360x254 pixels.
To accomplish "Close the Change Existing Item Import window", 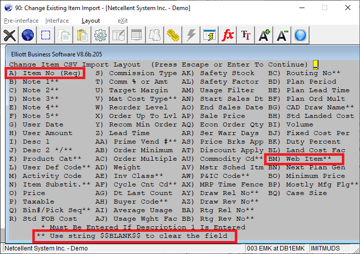I will (x=348, y=8).
